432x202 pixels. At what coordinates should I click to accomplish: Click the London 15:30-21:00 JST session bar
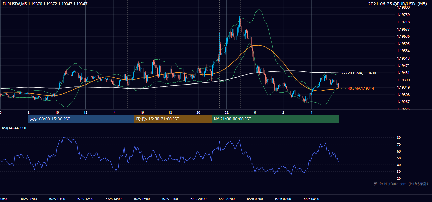173,119
